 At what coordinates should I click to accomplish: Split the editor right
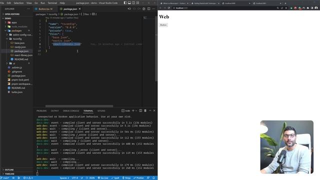point(149,9)
